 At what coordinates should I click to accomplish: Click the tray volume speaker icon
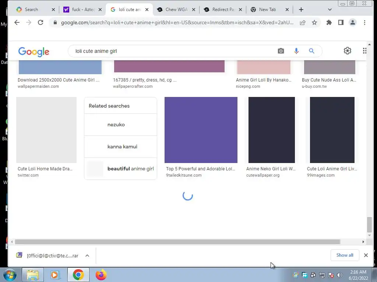340,275
